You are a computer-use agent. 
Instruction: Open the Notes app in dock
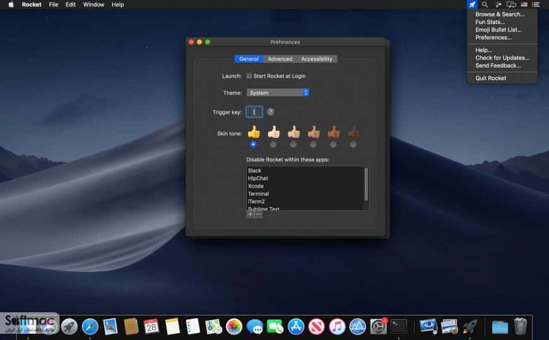172,327
